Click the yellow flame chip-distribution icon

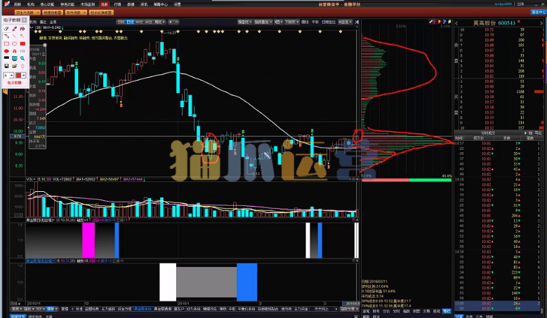[440, 22]
